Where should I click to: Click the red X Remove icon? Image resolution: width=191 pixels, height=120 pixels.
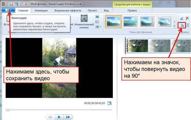187,18
